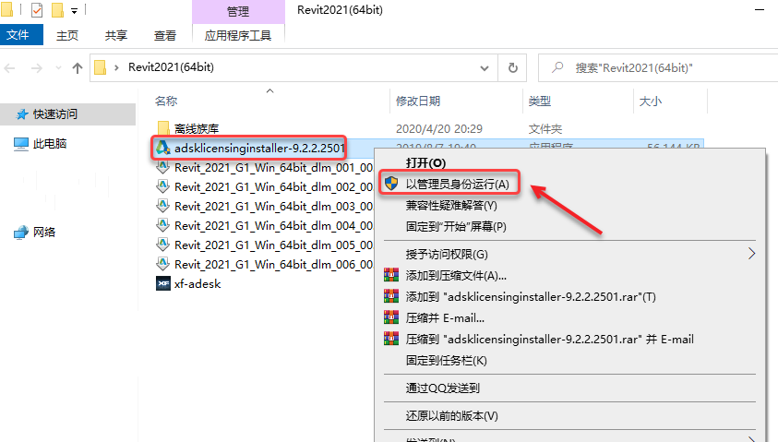The image size is (778, 442).
Task: Sort by 修改日期 column header
Action: point(418,102)
